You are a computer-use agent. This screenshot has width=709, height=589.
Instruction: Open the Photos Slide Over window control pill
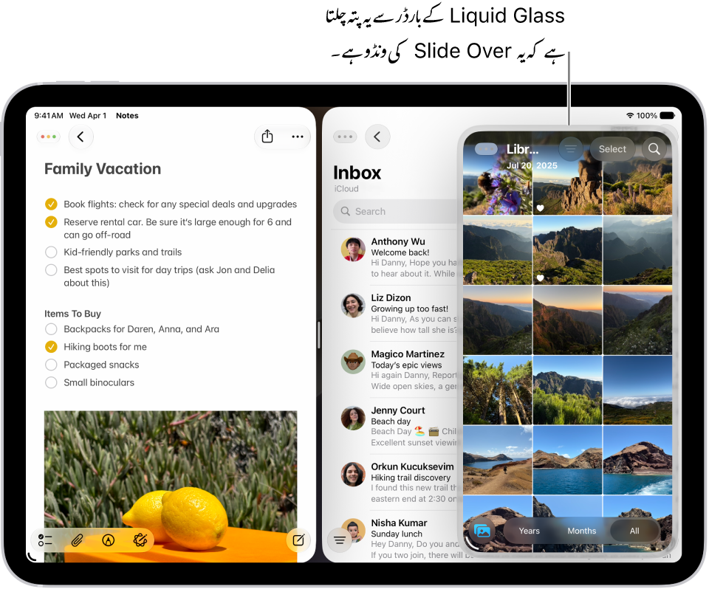(x=486, y=149)
